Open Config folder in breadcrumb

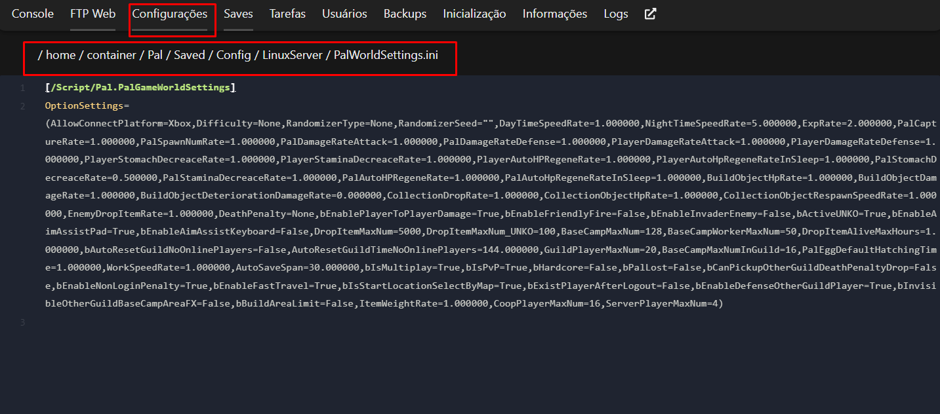coord(234,55)
